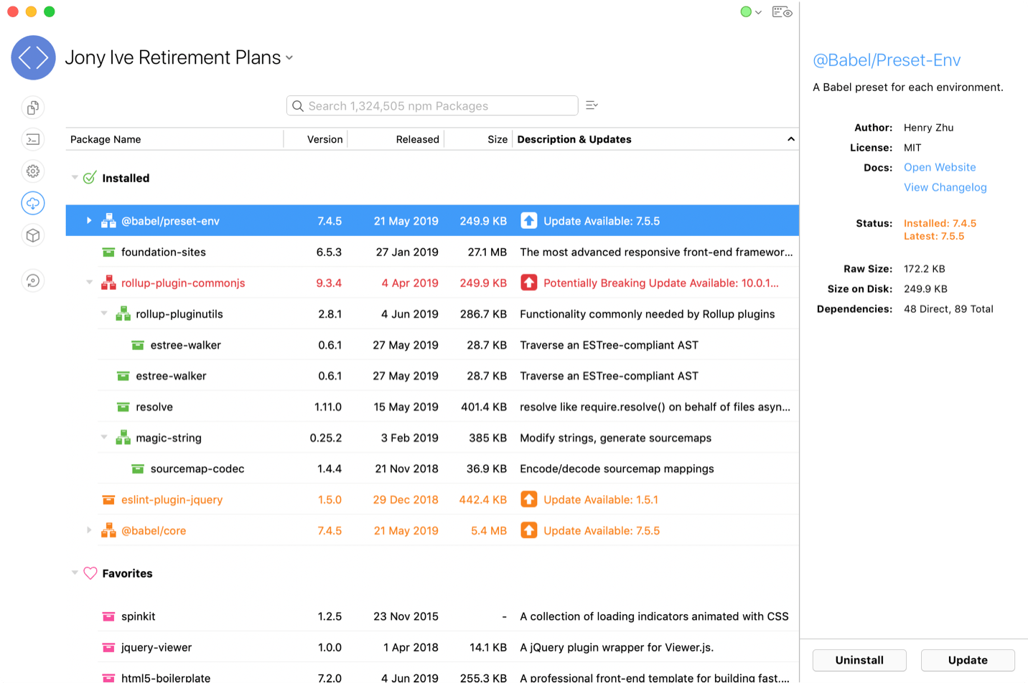Click the 'Latest: 7.5.5' status text
The image size is (1028, 683).
pyautogui.click(x=934, y=236)
